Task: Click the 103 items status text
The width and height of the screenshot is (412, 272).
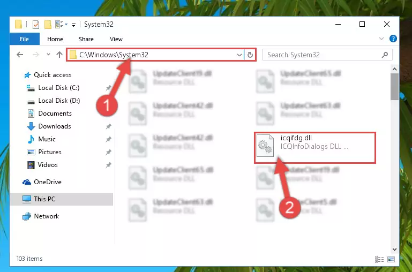Action: (29, 259)
